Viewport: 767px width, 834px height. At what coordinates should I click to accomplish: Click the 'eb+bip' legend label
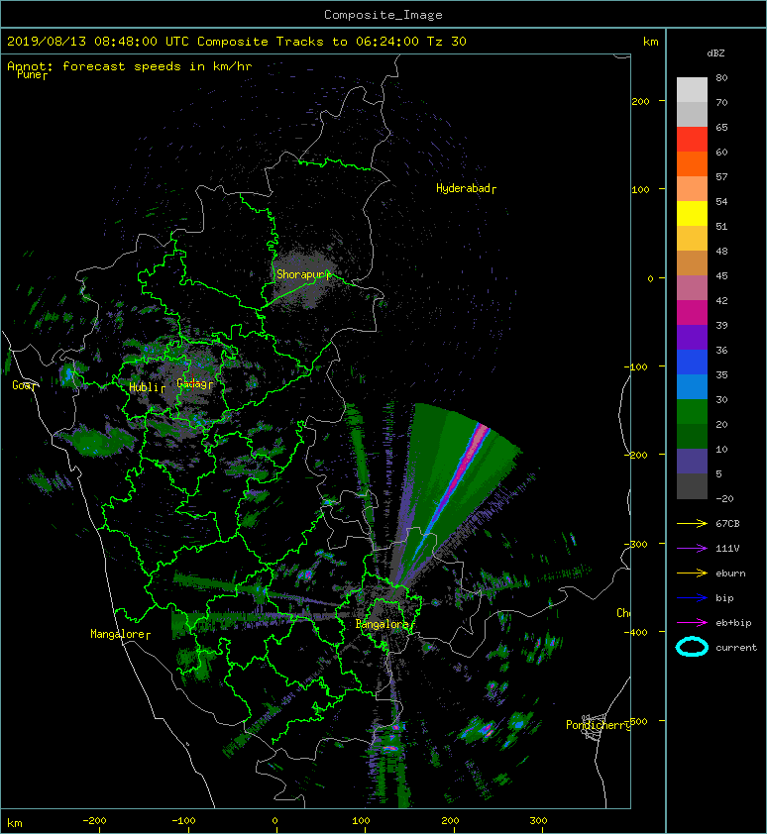click(x=733, y=623)
